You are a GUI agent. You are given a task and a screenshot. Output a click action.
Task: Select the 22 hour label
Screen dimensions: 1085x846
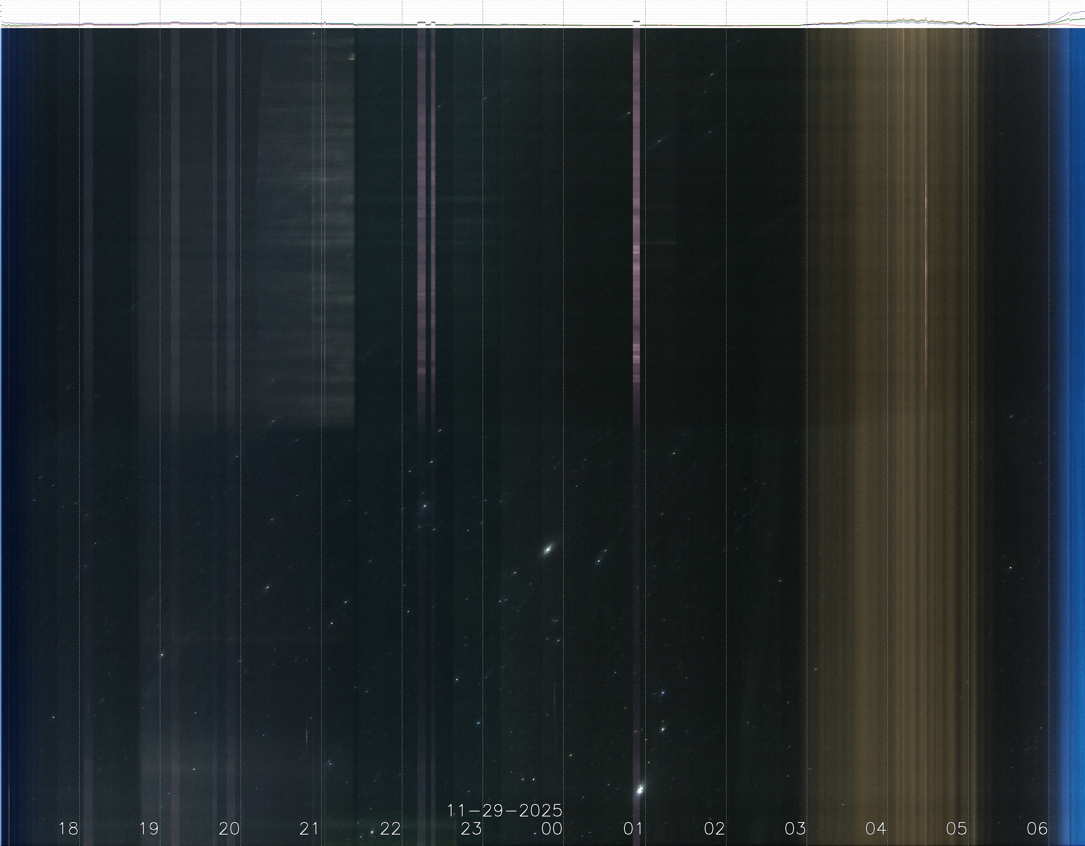click(x=391, y=828)
